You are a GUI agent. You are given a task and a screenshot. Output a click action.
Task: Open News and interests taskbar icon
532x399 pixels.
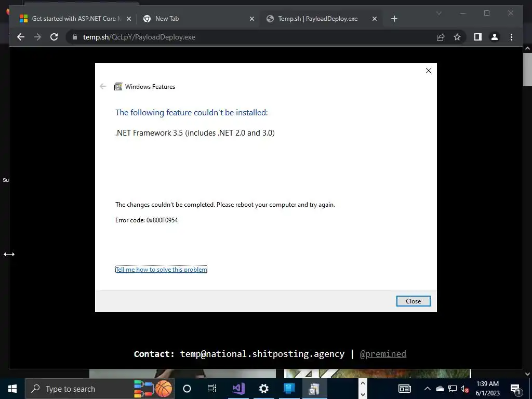pyautogui.click(x=404, y=389)
